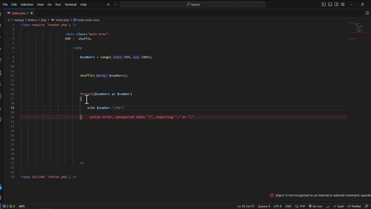Click the PHP : shuffle heading text
The width and height of the screenshot is (371, 209).
(78, 39)
